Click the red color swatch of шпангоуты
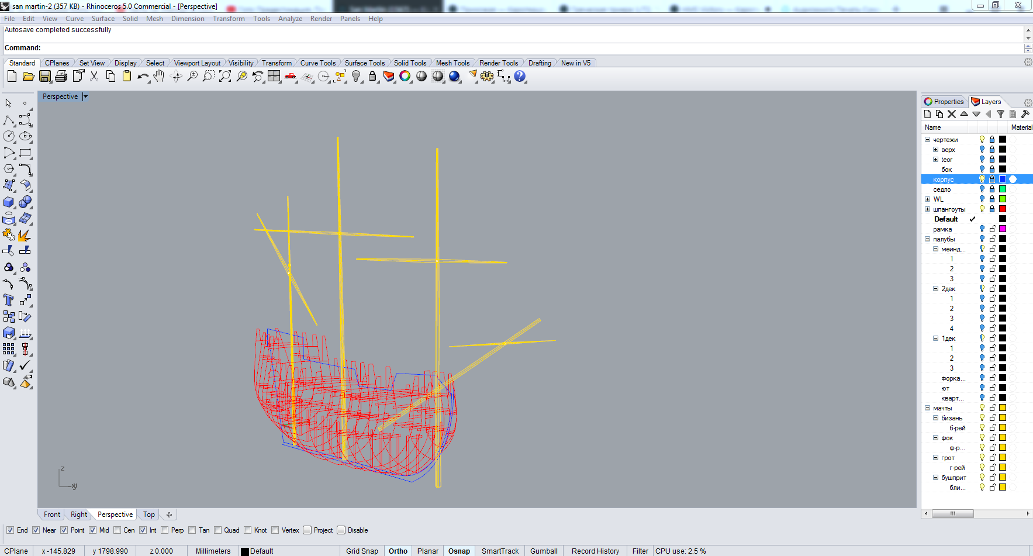Image resolution: width=1033 pixels, height=556 pixels. (x=1002, y=209)
